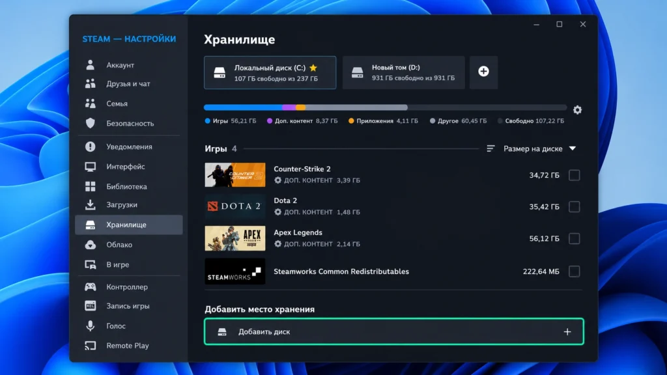Screen dimensions: 667x375
Task: Click the blue Игры segment of usage bar
Action: (243, 107)
